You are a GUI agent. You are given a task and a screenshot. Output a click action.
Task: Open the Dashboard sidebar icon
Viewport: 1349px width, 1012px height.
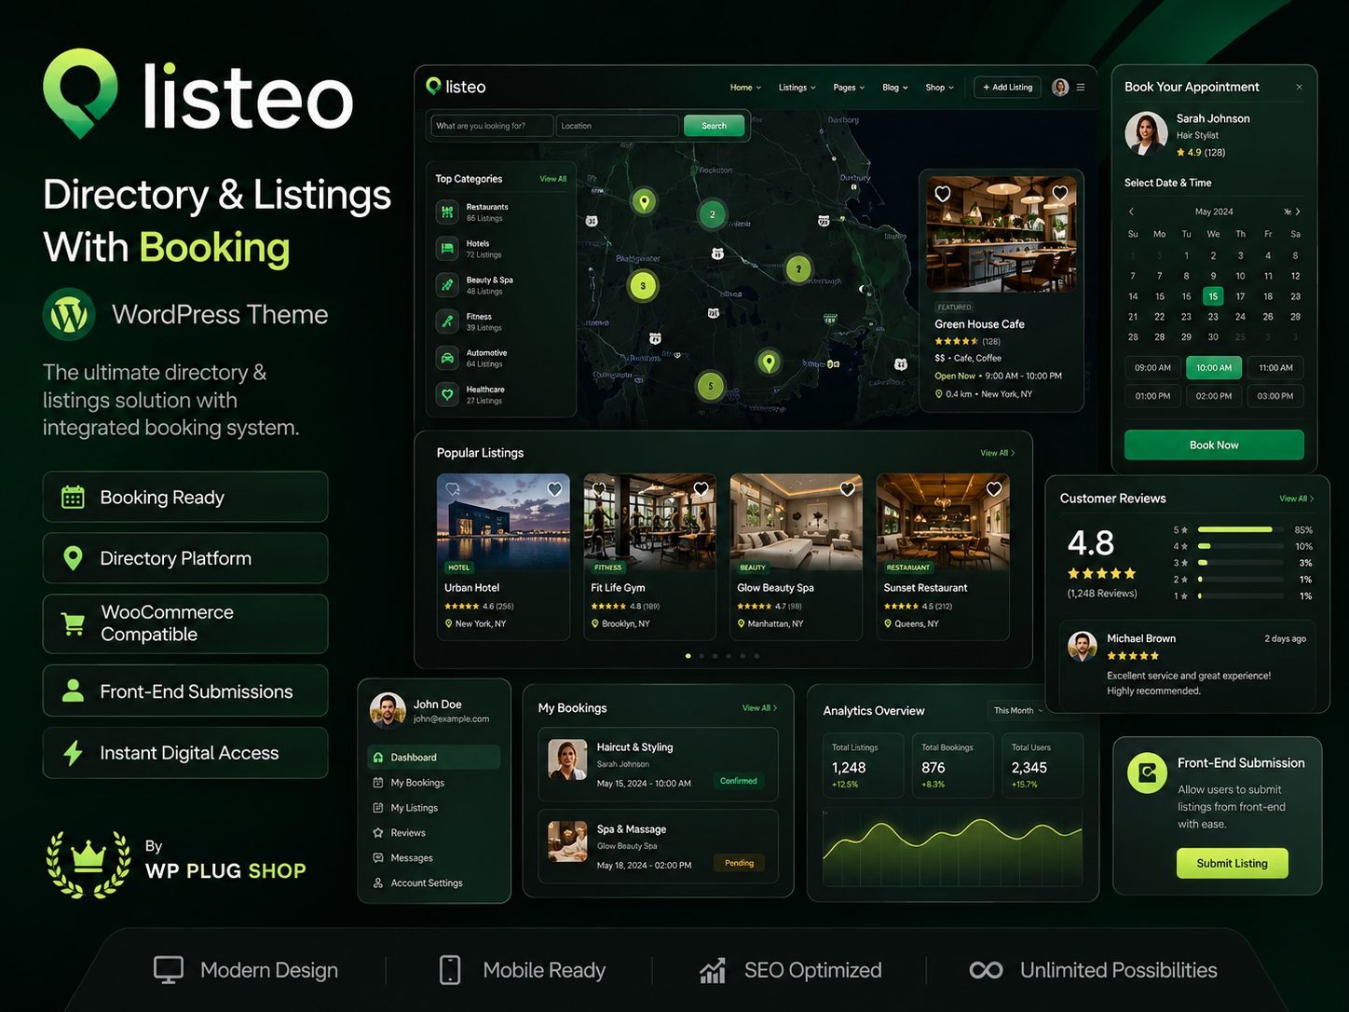click(x=377, y=758)
